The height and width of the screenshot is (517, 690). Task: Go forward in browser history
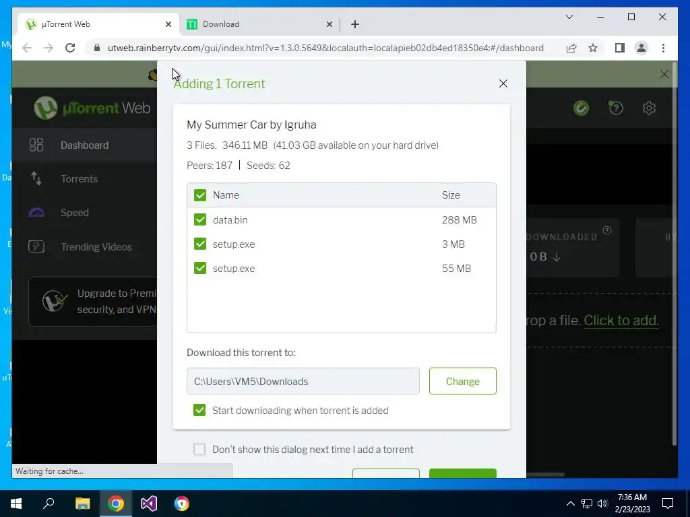[x=49, y=48]
